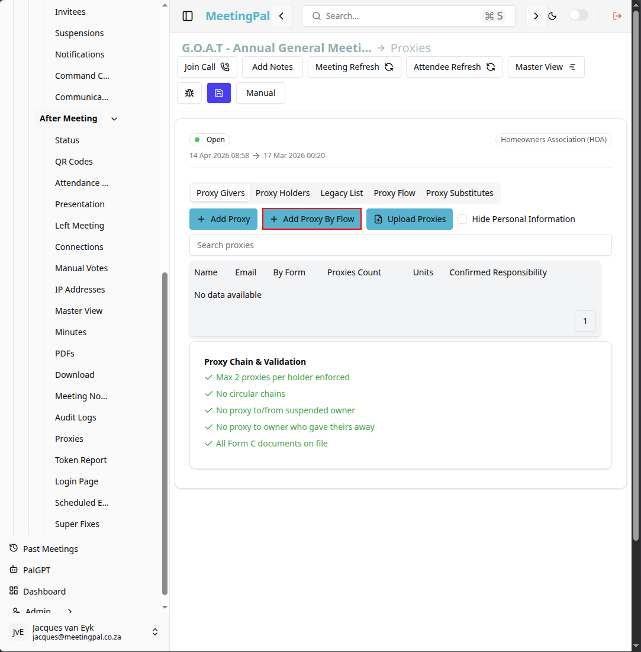Click the JvE user avatar

tap(18, 632)
